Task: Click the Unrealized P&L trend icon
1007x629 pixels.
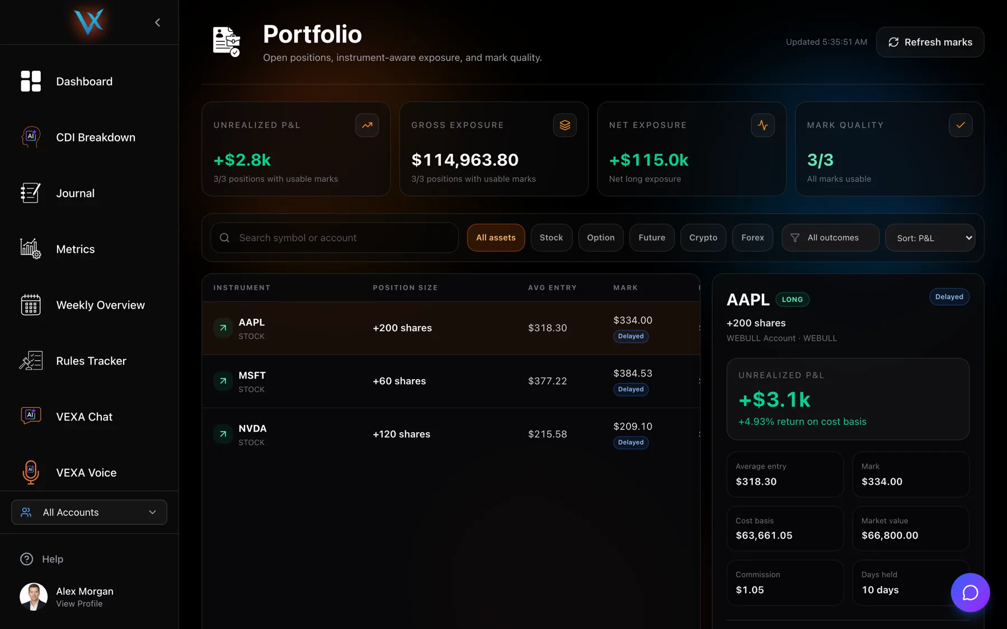Action: click(367, 125)
